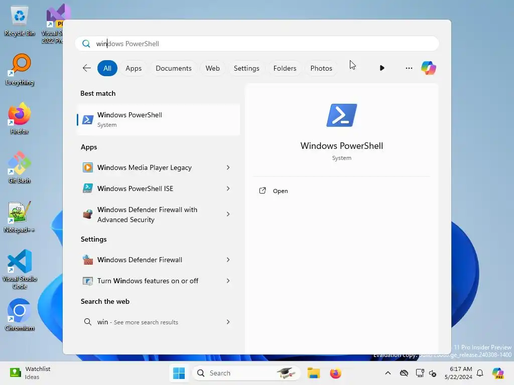Expand Defender Firewall with Advanced Security chevron

click(228, 214)
